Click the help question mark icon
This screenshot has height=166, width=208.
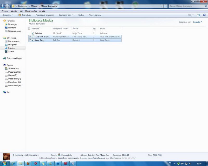(x=205, y=15)
